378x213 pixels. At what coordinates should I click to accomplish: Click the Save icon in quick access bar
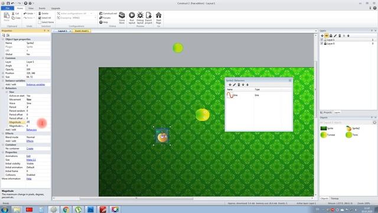(x=8, y=3)
